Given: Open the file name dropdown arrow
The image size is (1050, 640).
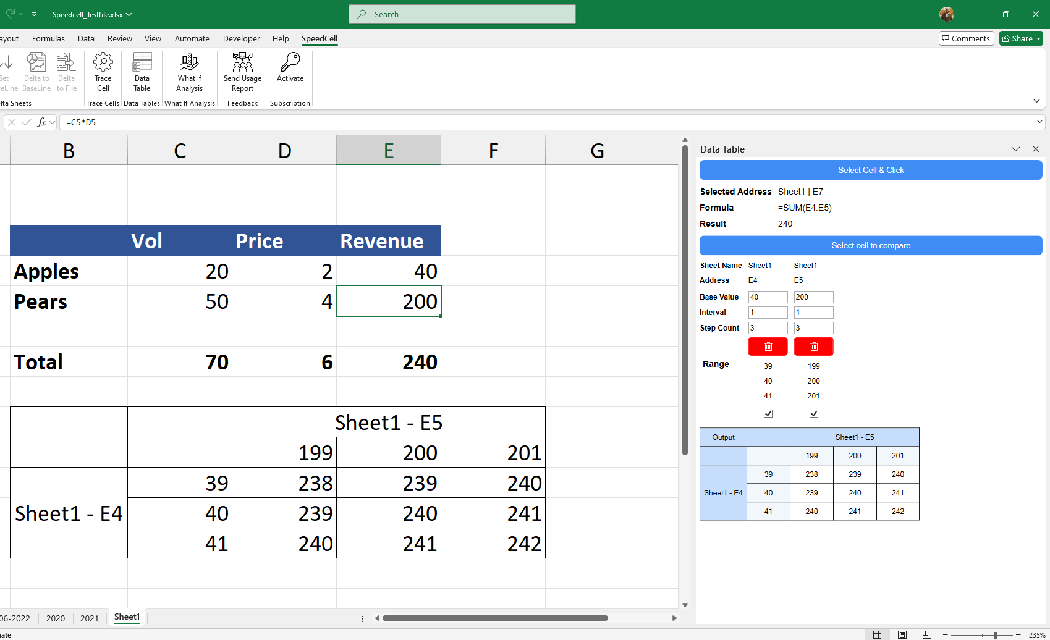Looking at the screenshot, I should pos(129,14).
